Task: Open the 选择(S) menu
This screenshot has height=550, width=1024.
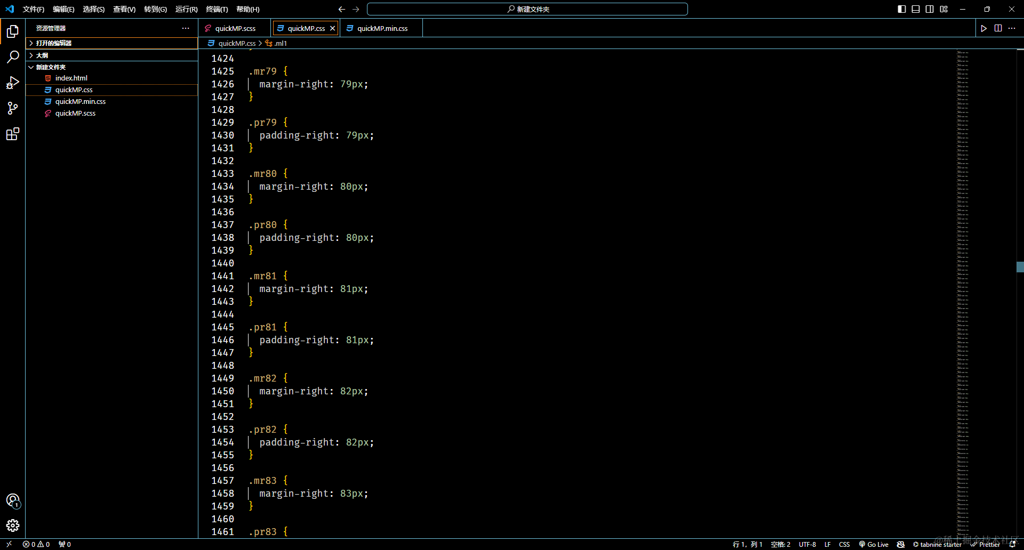Action: pyautogui.click(x=93, y=9)
